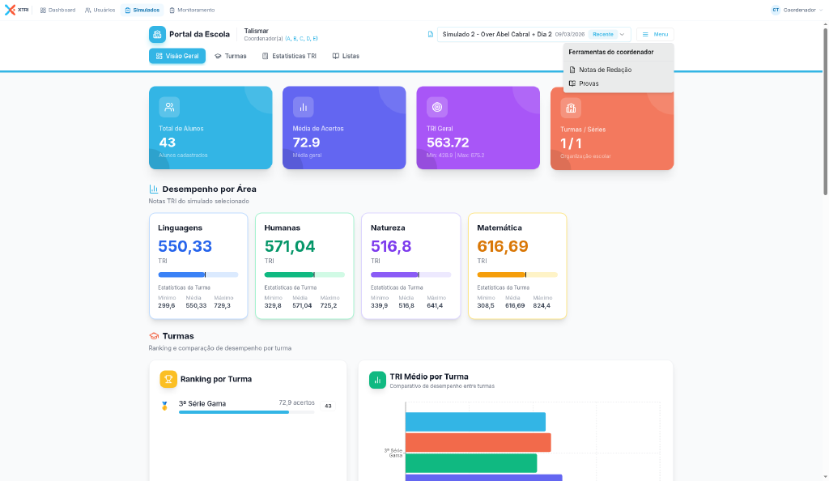Click the Linguagens maximum value 729,3
The height and width of the screenshot is (481, 829).
pos(222,305)
